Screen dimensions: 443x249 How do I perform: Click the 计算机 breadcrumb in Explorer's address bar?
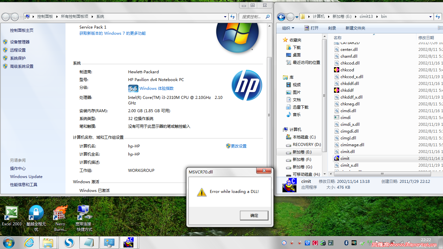(x=319, y=17)
